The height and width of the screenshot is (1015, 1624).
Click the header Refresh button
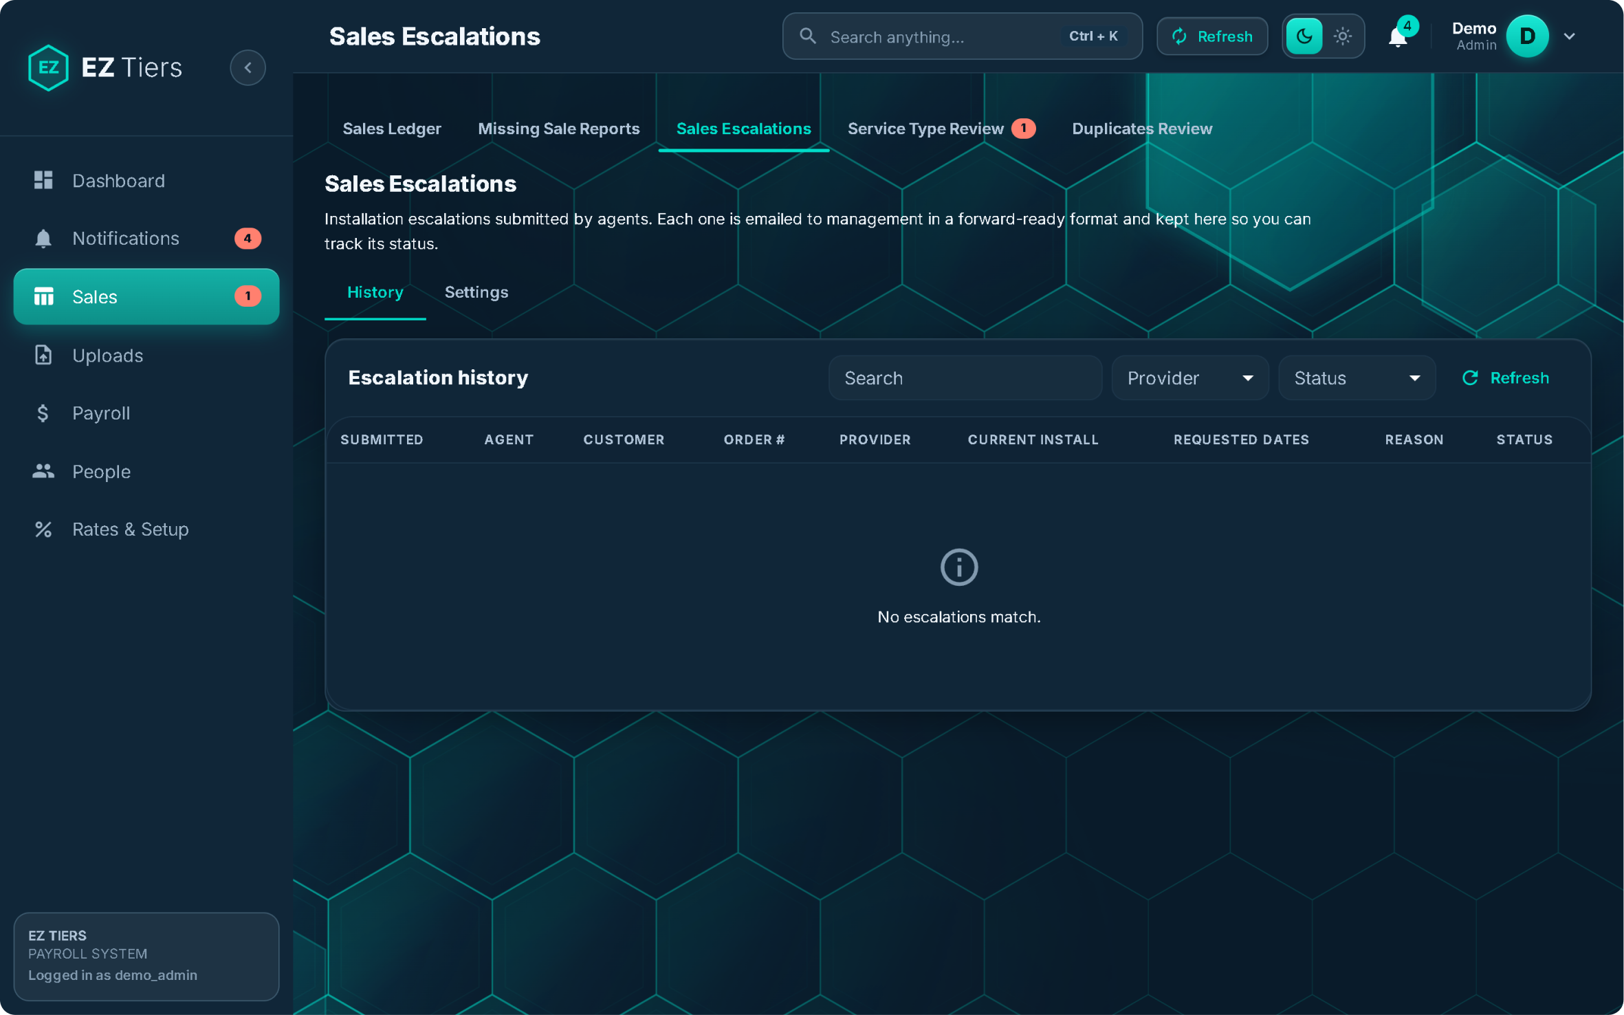1211,36
